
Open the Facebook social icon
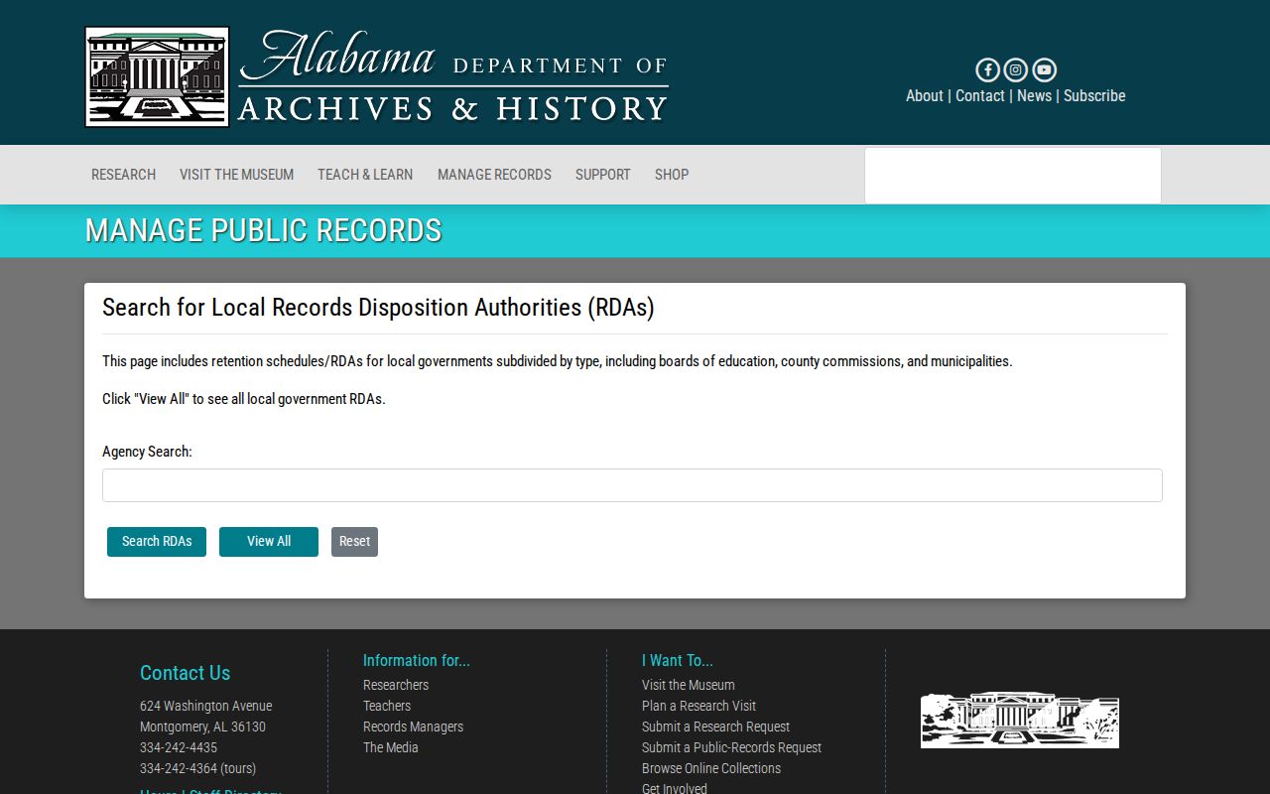point(987,69)
